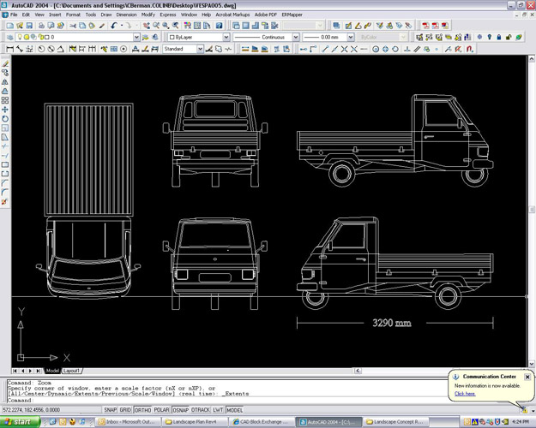Toggle MODEL space button in status bar
Screen dimensions: 536x428
234,410
